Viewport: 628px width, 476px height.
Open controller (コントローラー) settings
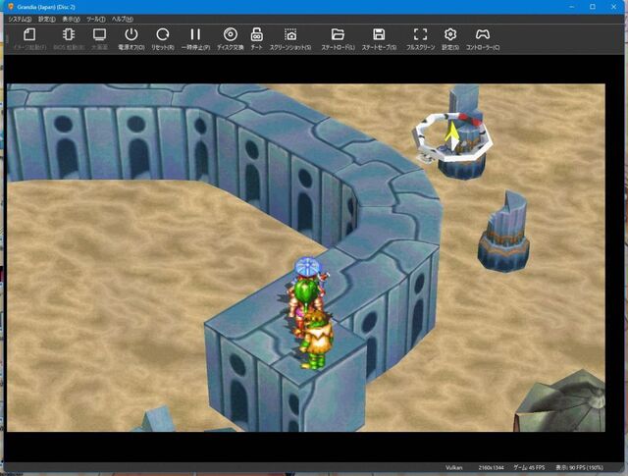[x=483, y=38]
